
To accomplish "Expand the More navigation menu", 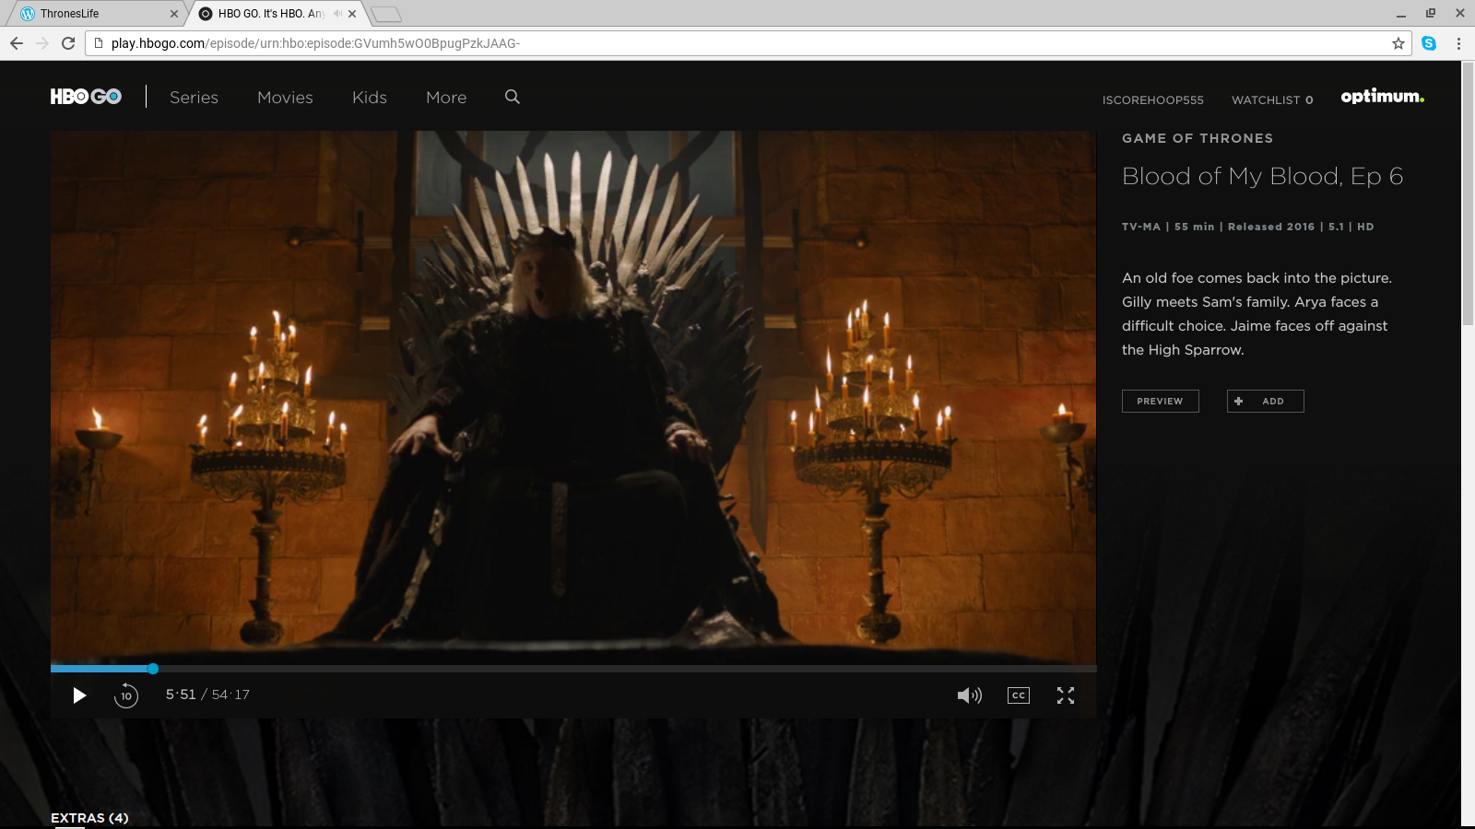I will [x=446, y=98].
